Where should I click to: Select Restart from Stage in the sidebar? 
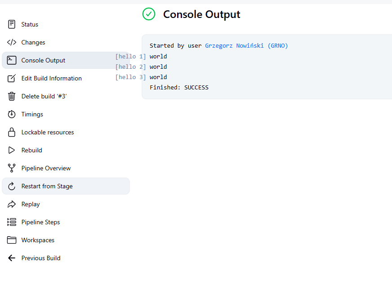click(x=47, y=186)
